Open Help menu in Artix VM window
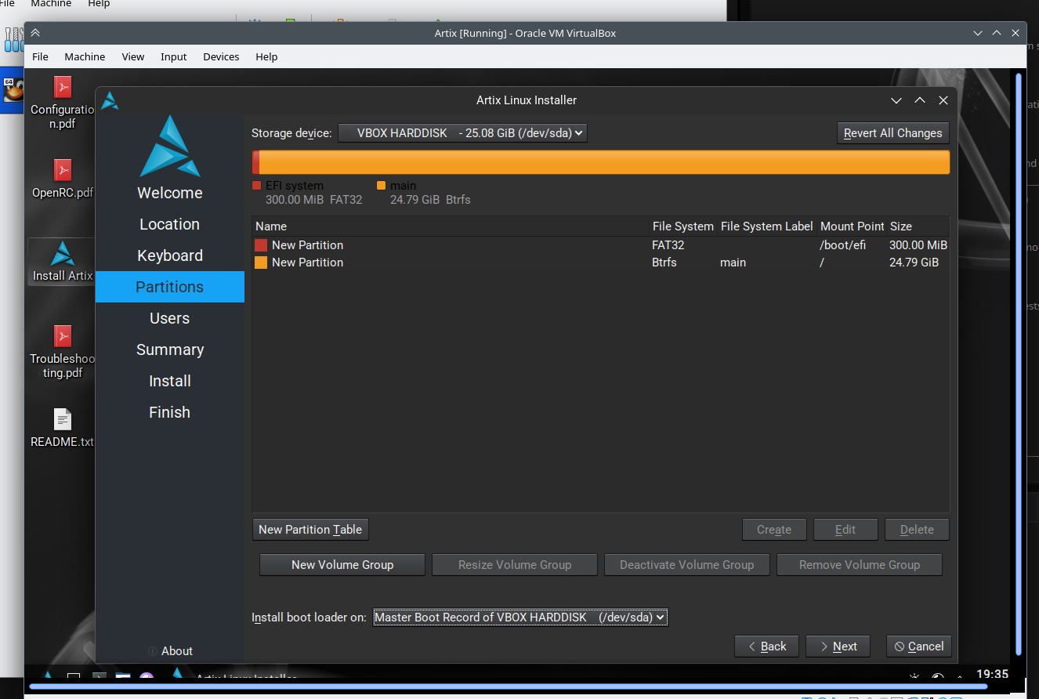The image size is (1039, 699). click(x=266, y=56)
